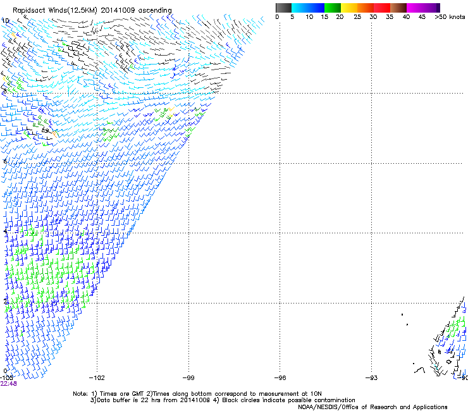Click the yellow 20-25 knots legend color
This screenshot has height=411, width=468.
pos(349,8)
